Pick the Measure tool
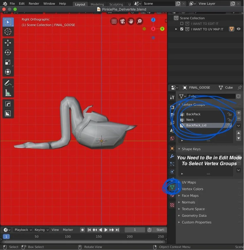This screenshot has width=244, height=250. [8, 93]
